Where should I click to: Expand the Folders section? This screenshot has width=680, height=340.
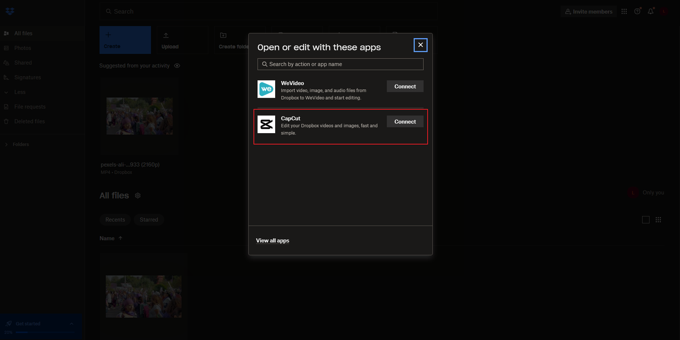tap(21, 144)
